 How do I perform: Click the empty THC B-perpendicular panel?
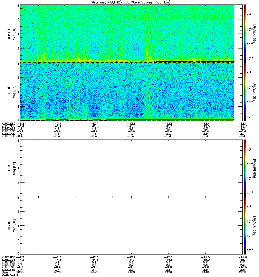click(132, 168)
